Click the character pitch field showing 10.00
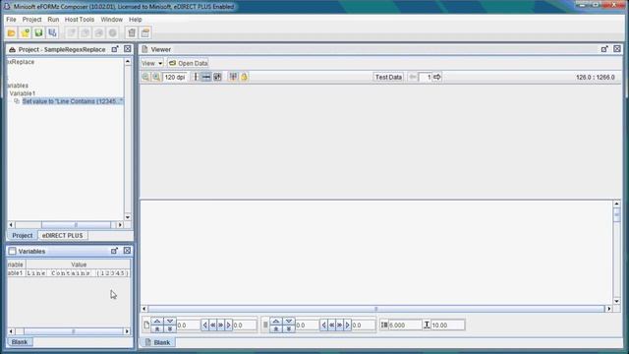629x354 pixels. tap(448, 325)
